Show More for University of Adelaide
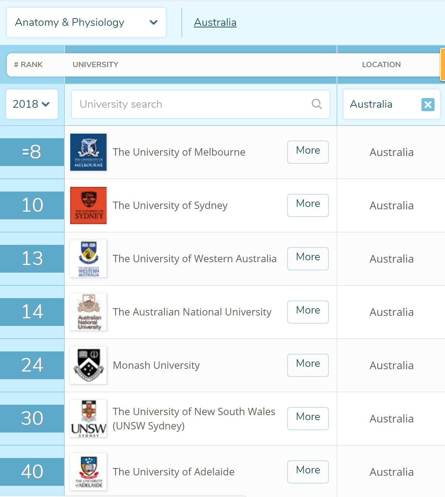Screen dimensions: 445x497 click(x=308, y=472)
